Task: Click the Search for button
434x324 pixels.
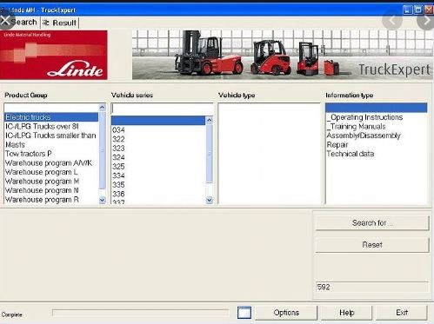Action: coord(372,223)
